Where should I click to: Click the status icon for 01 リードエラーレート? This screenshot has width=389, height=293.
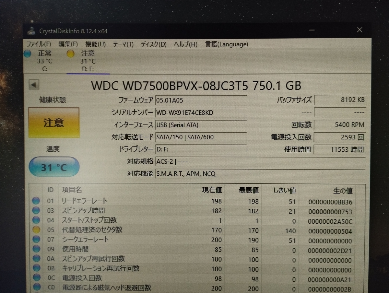pyautogui.click(x=36, y=201)
